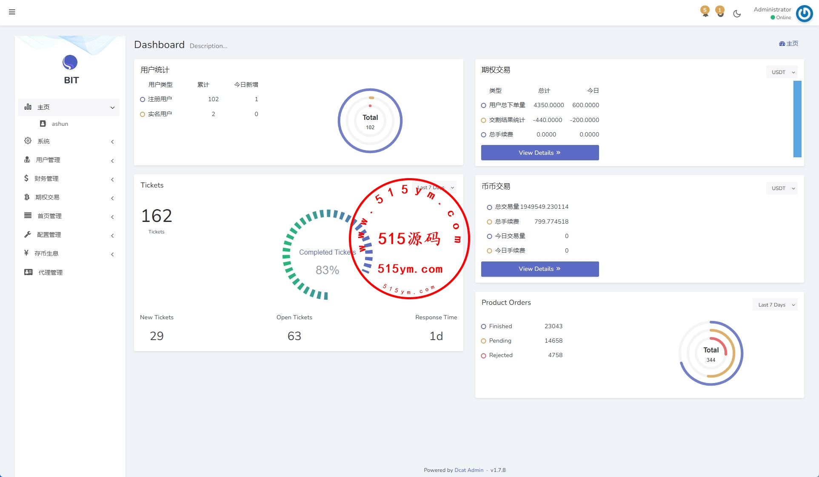
Task: Toggle the Rejected legend marker
Action: [483, 355]
